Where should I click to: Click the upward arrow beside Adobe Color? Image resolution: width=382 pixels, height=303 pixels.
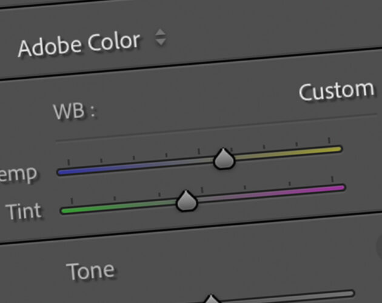pyautogui.click(x=161, y=32)
